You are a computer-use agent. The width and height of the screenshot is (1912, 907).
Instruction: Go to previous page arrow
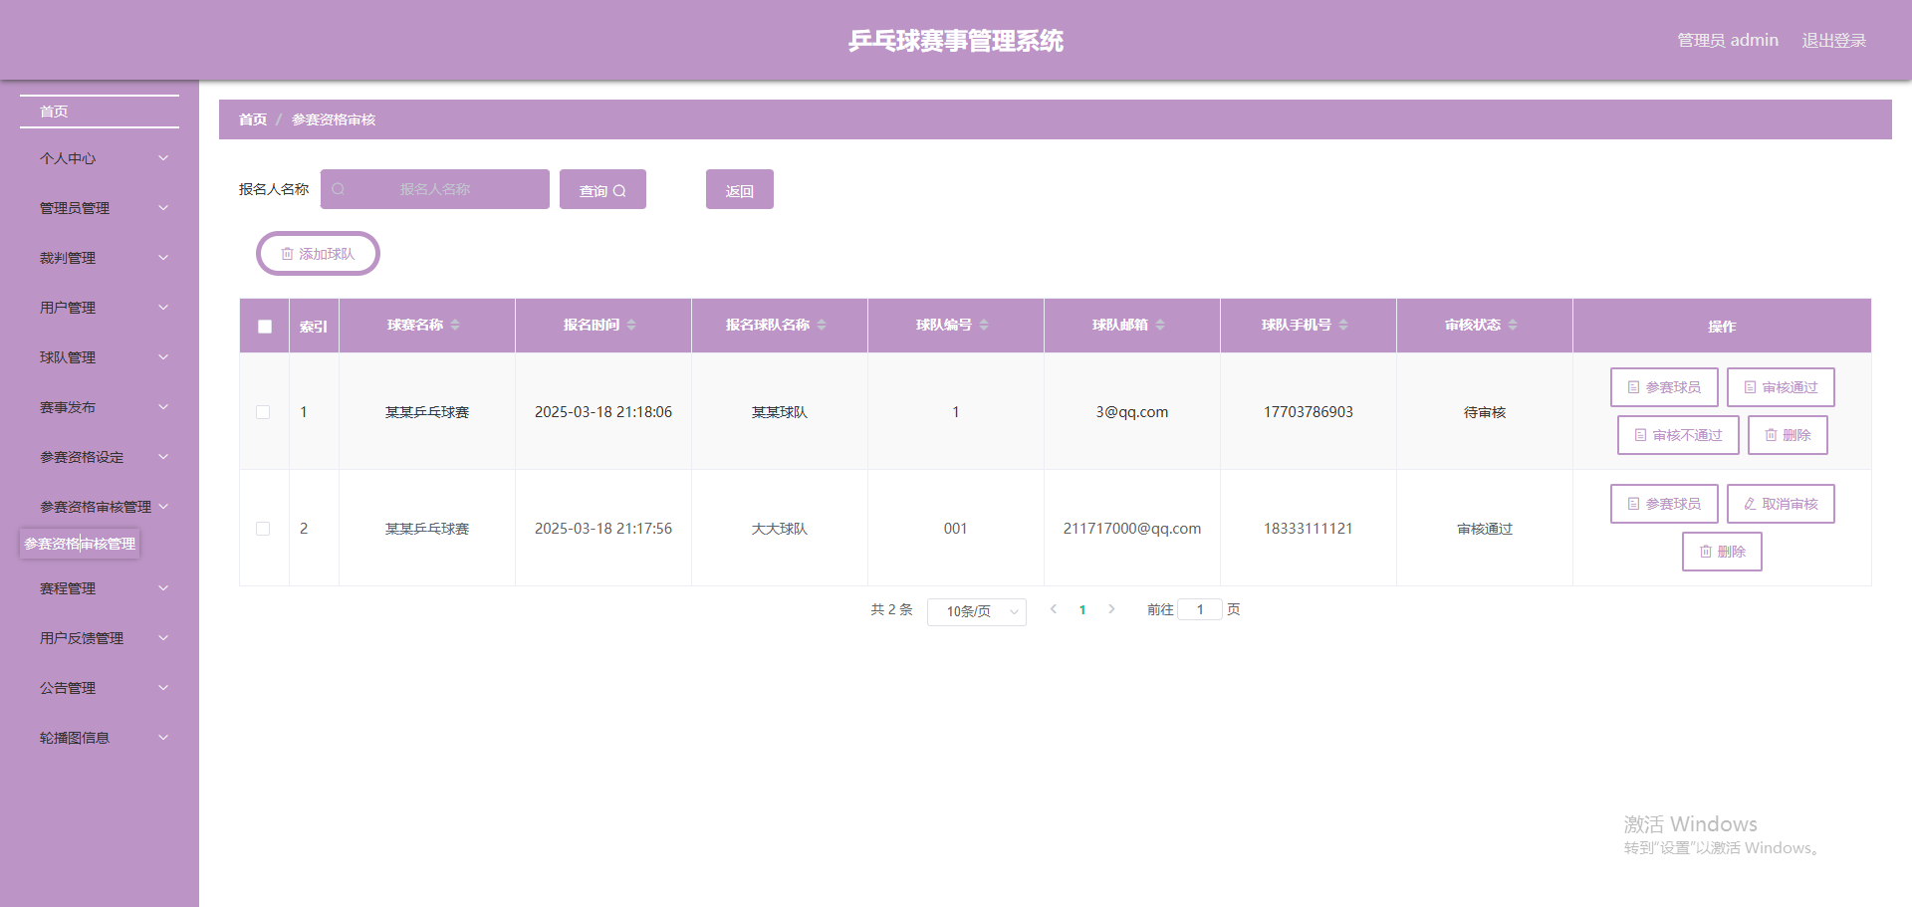[x=1054, y=609]
